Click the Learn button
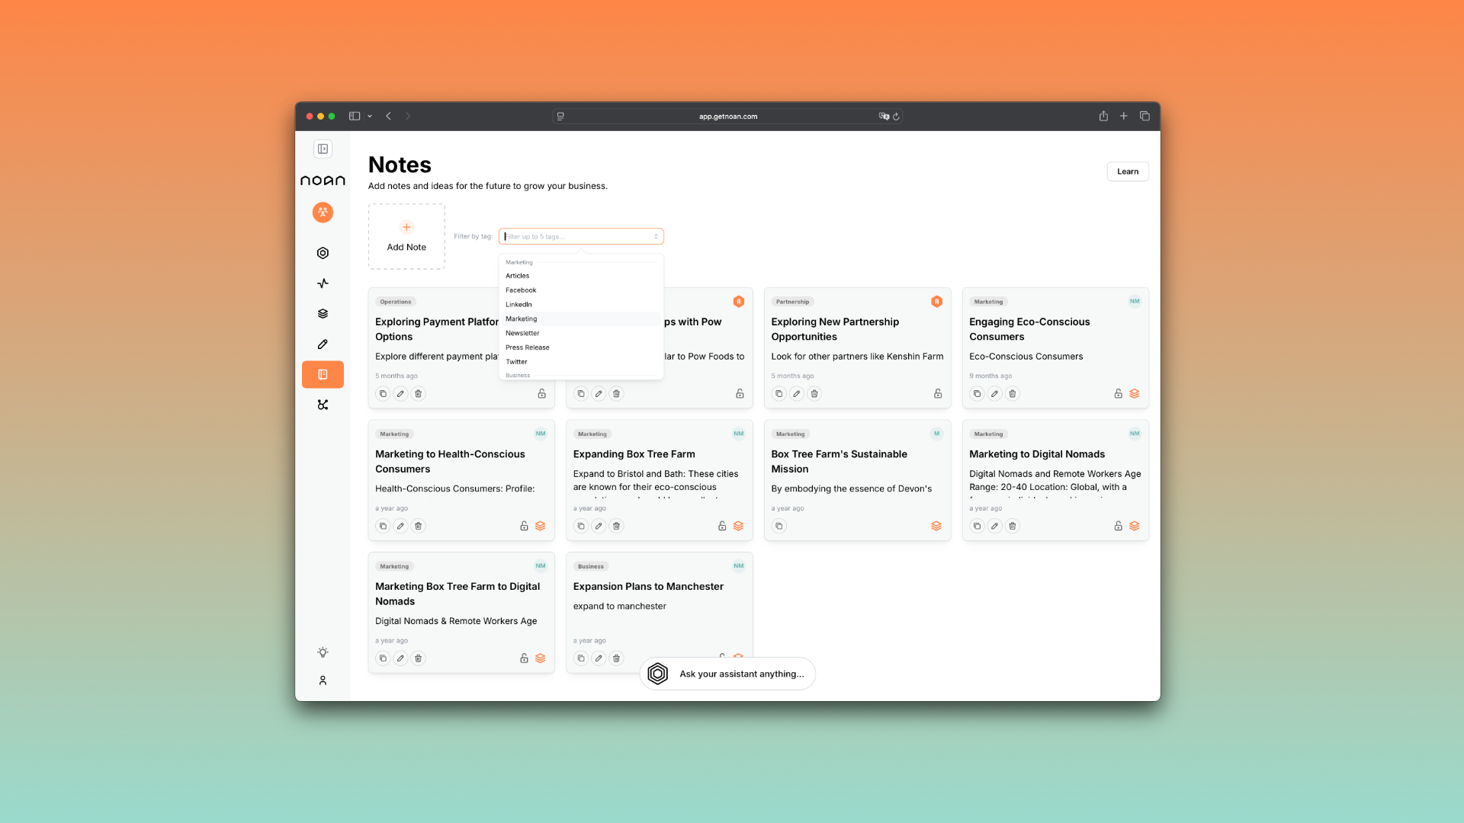Screen dimensions: 1464x823 (x=1127, y=171)
